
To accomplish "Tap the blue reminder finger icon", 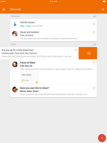I will click(15, 24).
